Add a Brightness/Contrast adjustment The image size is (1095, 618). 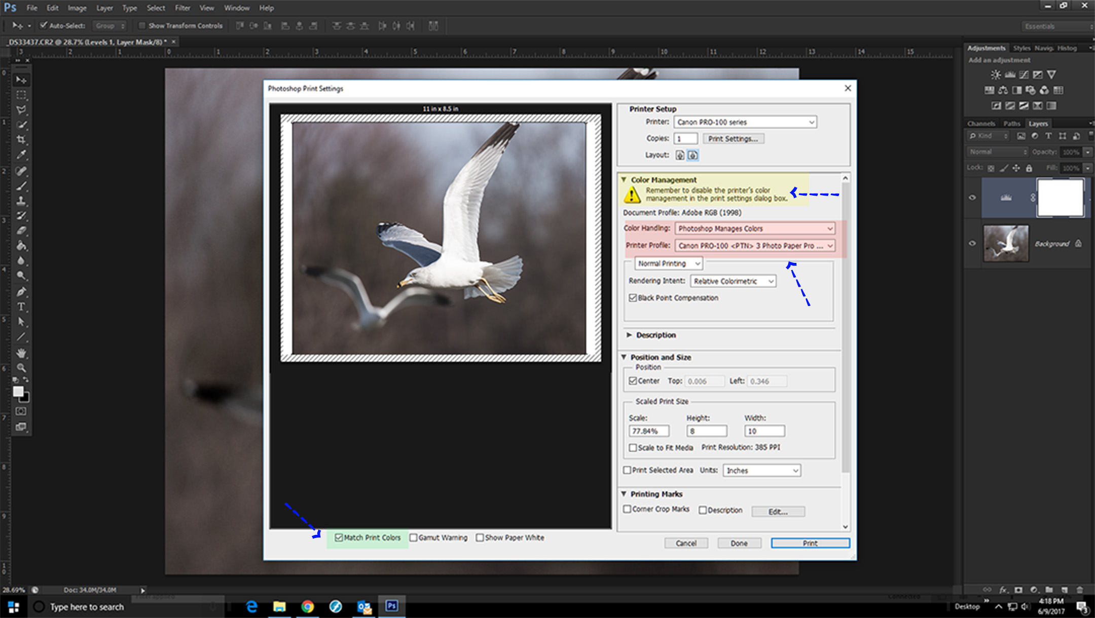(x=995, y=74)
